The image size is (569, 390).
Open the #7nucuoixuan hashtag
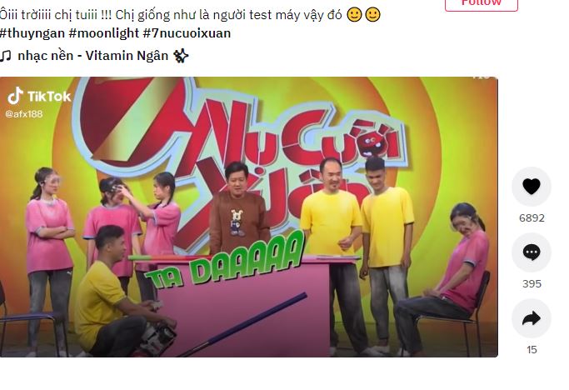click(187, 33)
